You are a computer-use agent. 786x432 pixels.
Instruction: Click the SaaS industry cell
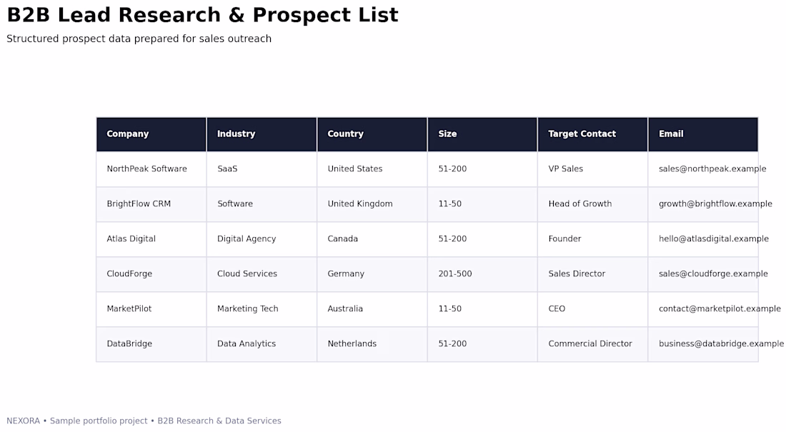click(262, 169)
